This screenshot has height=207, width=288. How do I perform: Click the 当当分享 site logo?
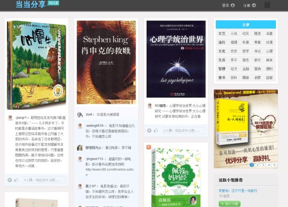[x=31, y=5]
